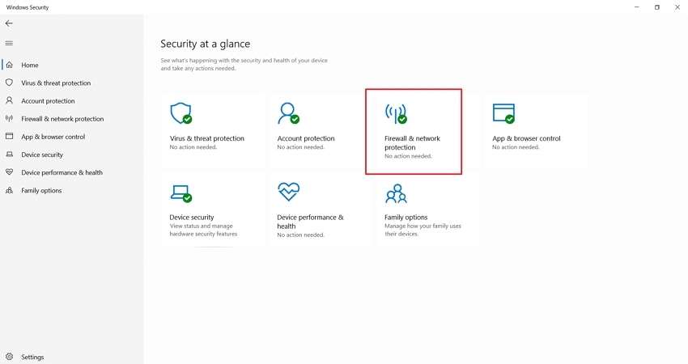
Task: Click the large laptop icon on Device security tile
Action: click(x=180, y=193)
